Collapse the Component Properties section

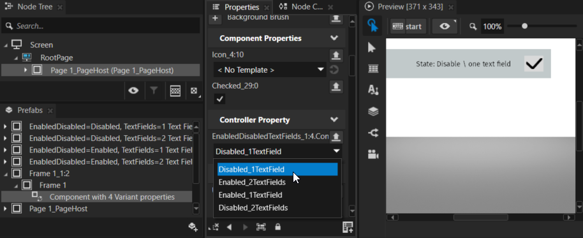pos(334,38)
